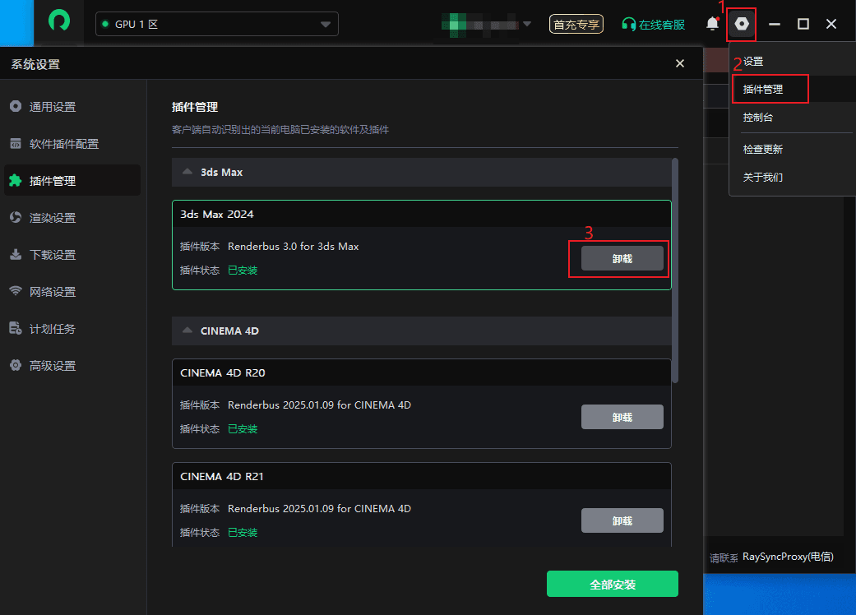
Task: Click the plugin list vertical scrollbar
Action: 675,271
